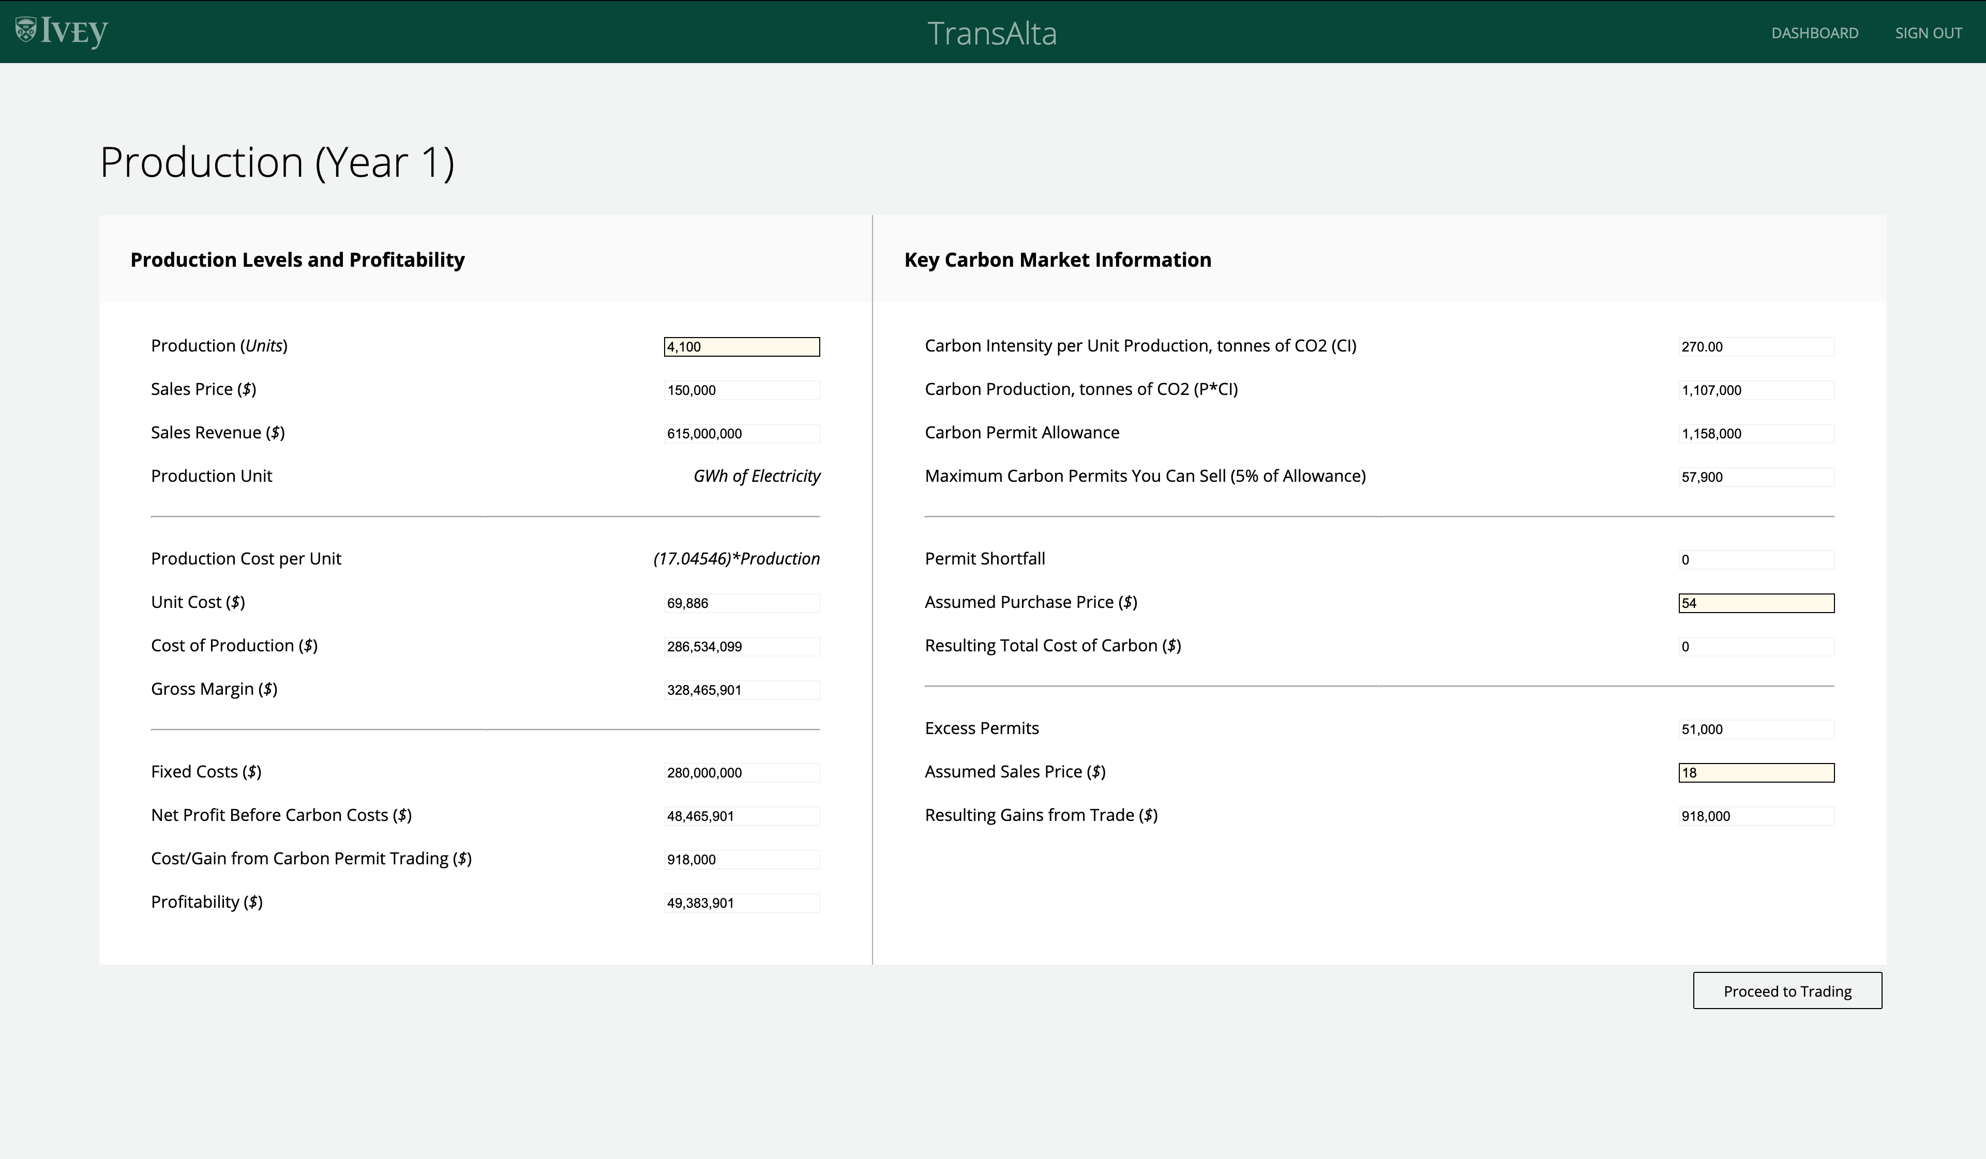Image resolution: width=1986 pixels, height=1159 pixels.
Task: Click the Cost of Production value field
Action: tap(741, 646)
